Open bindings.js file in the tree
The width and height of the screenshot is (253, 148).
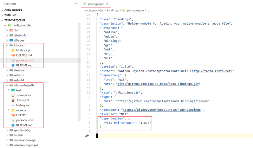[x=23, y=50]
